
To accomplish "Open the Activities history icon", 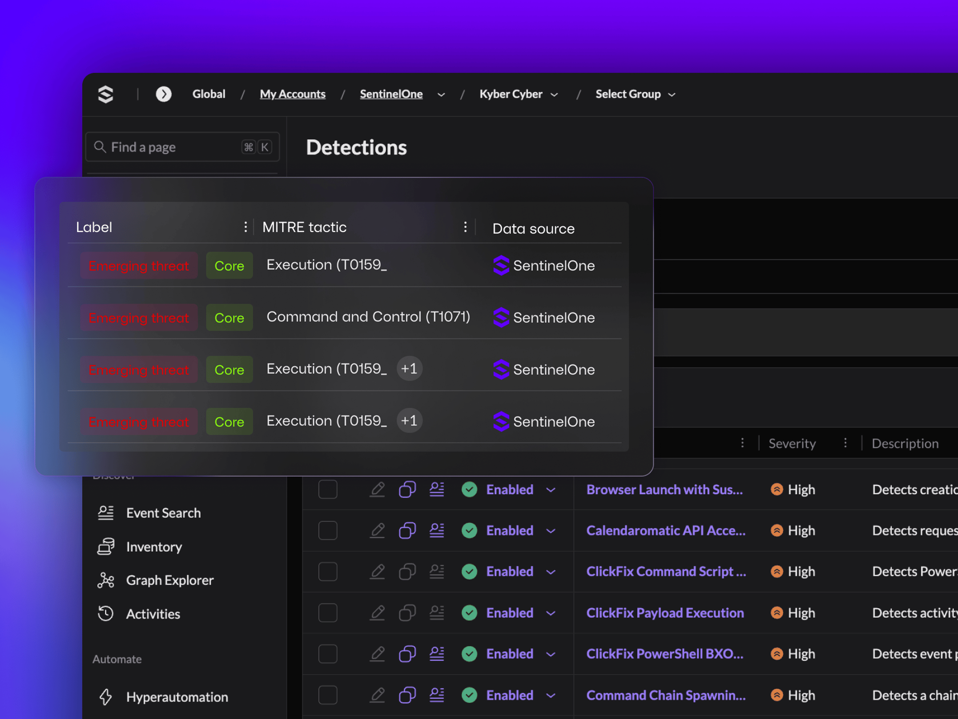I will tap(106, 614).
